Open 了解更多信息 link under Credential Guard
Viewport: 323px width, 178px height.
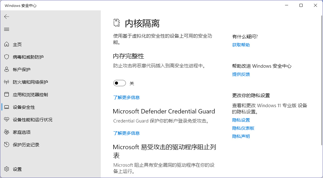coord(126,133)
